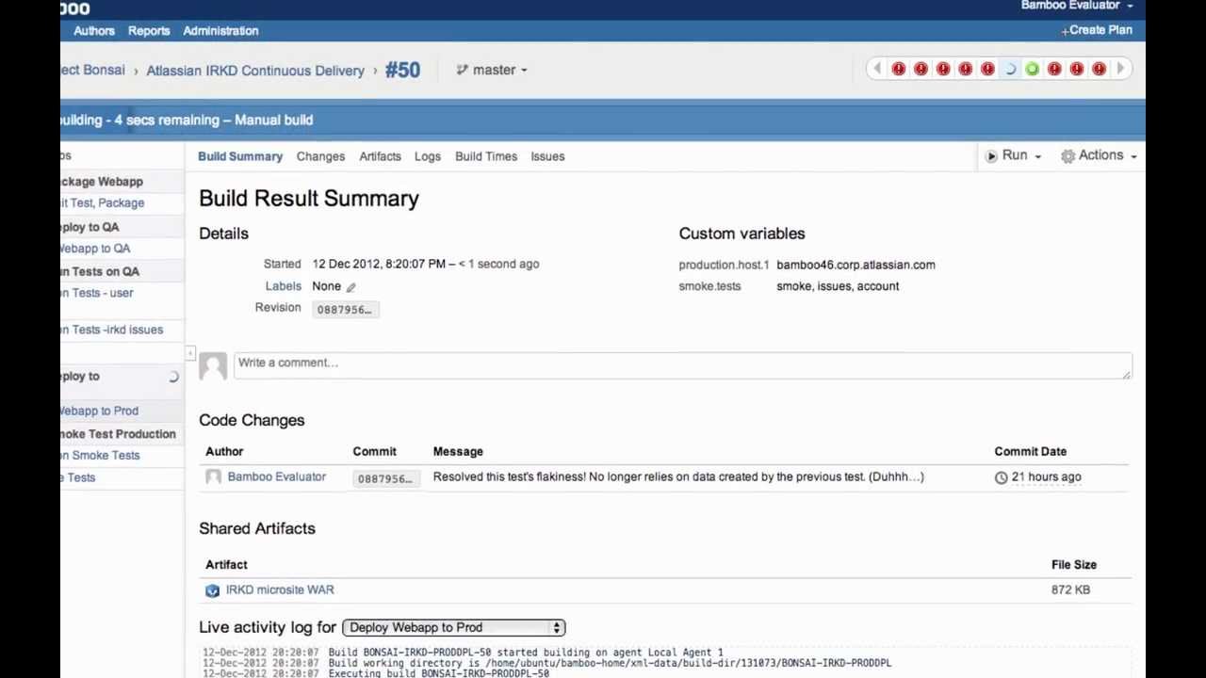The height and width of the screenshot is (678, 1206).
Task: Go to previous builds with the left arrow
Action: point(876,69)
